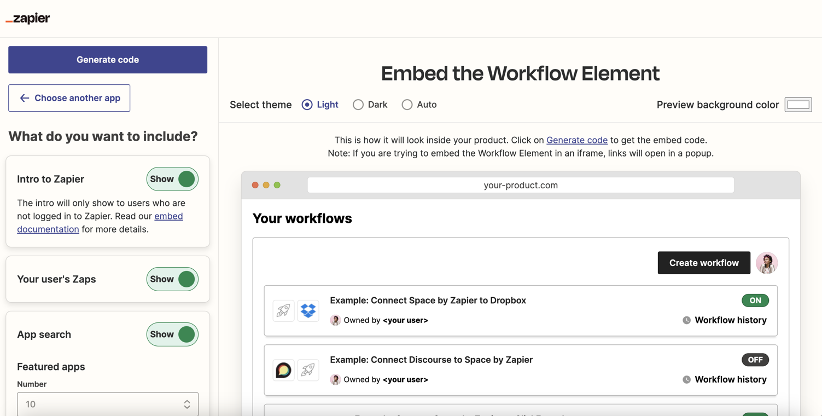The width and height of the screenshot is (822, 416).
Task: Click the clock icon in the Dropbox workflow row
Action: [x=686, y=320]
